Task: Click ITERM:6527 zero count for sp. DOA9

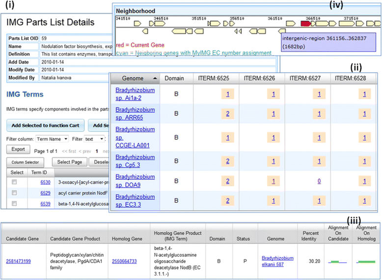Action: click(319, 181)
